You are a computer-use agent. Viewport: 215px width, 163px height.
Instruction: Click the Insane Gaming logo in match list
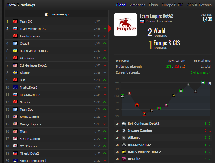[124, 131]
